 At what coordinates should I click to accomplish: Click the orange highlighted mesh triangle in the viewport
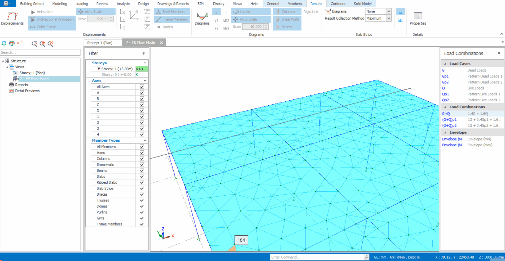(x=232, y=249)
